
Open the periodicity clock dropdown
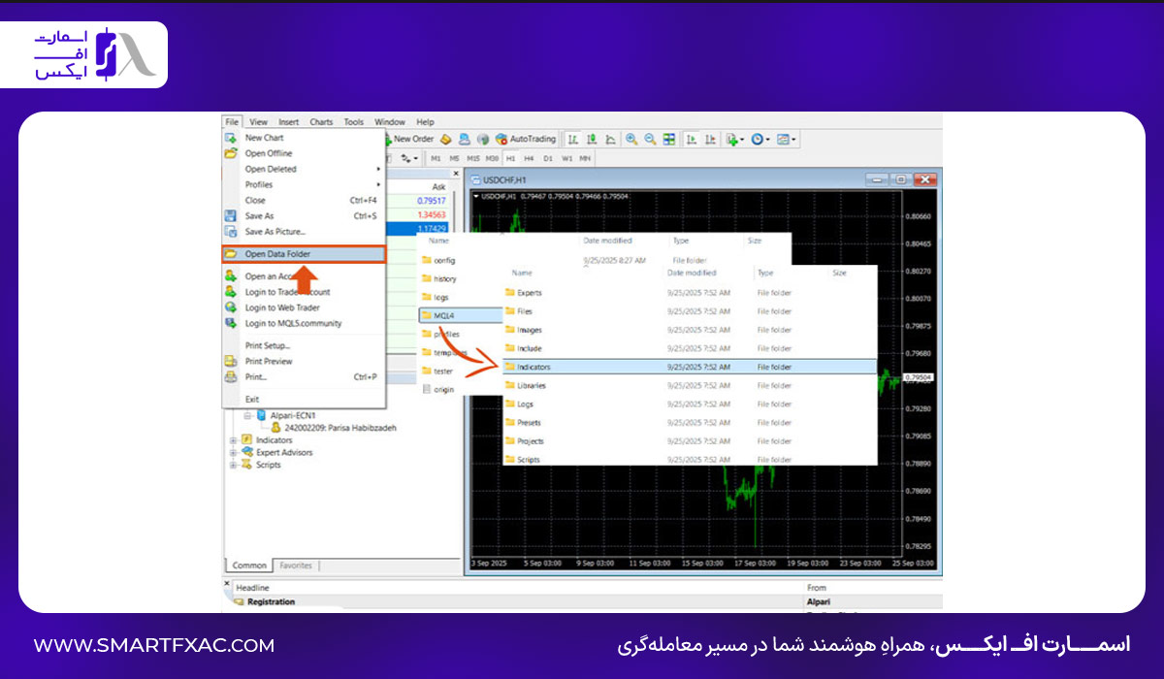click(762, 140)
